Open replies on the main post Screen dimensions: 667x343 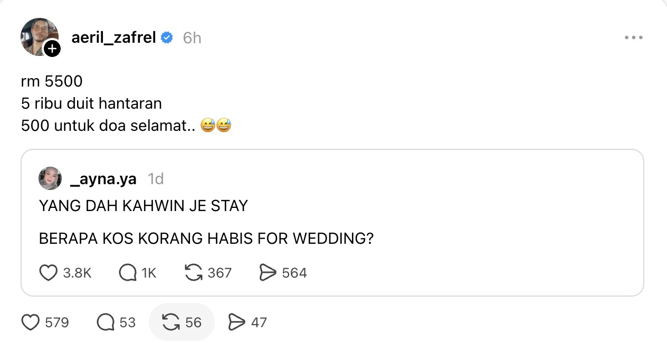pos(106,322)
